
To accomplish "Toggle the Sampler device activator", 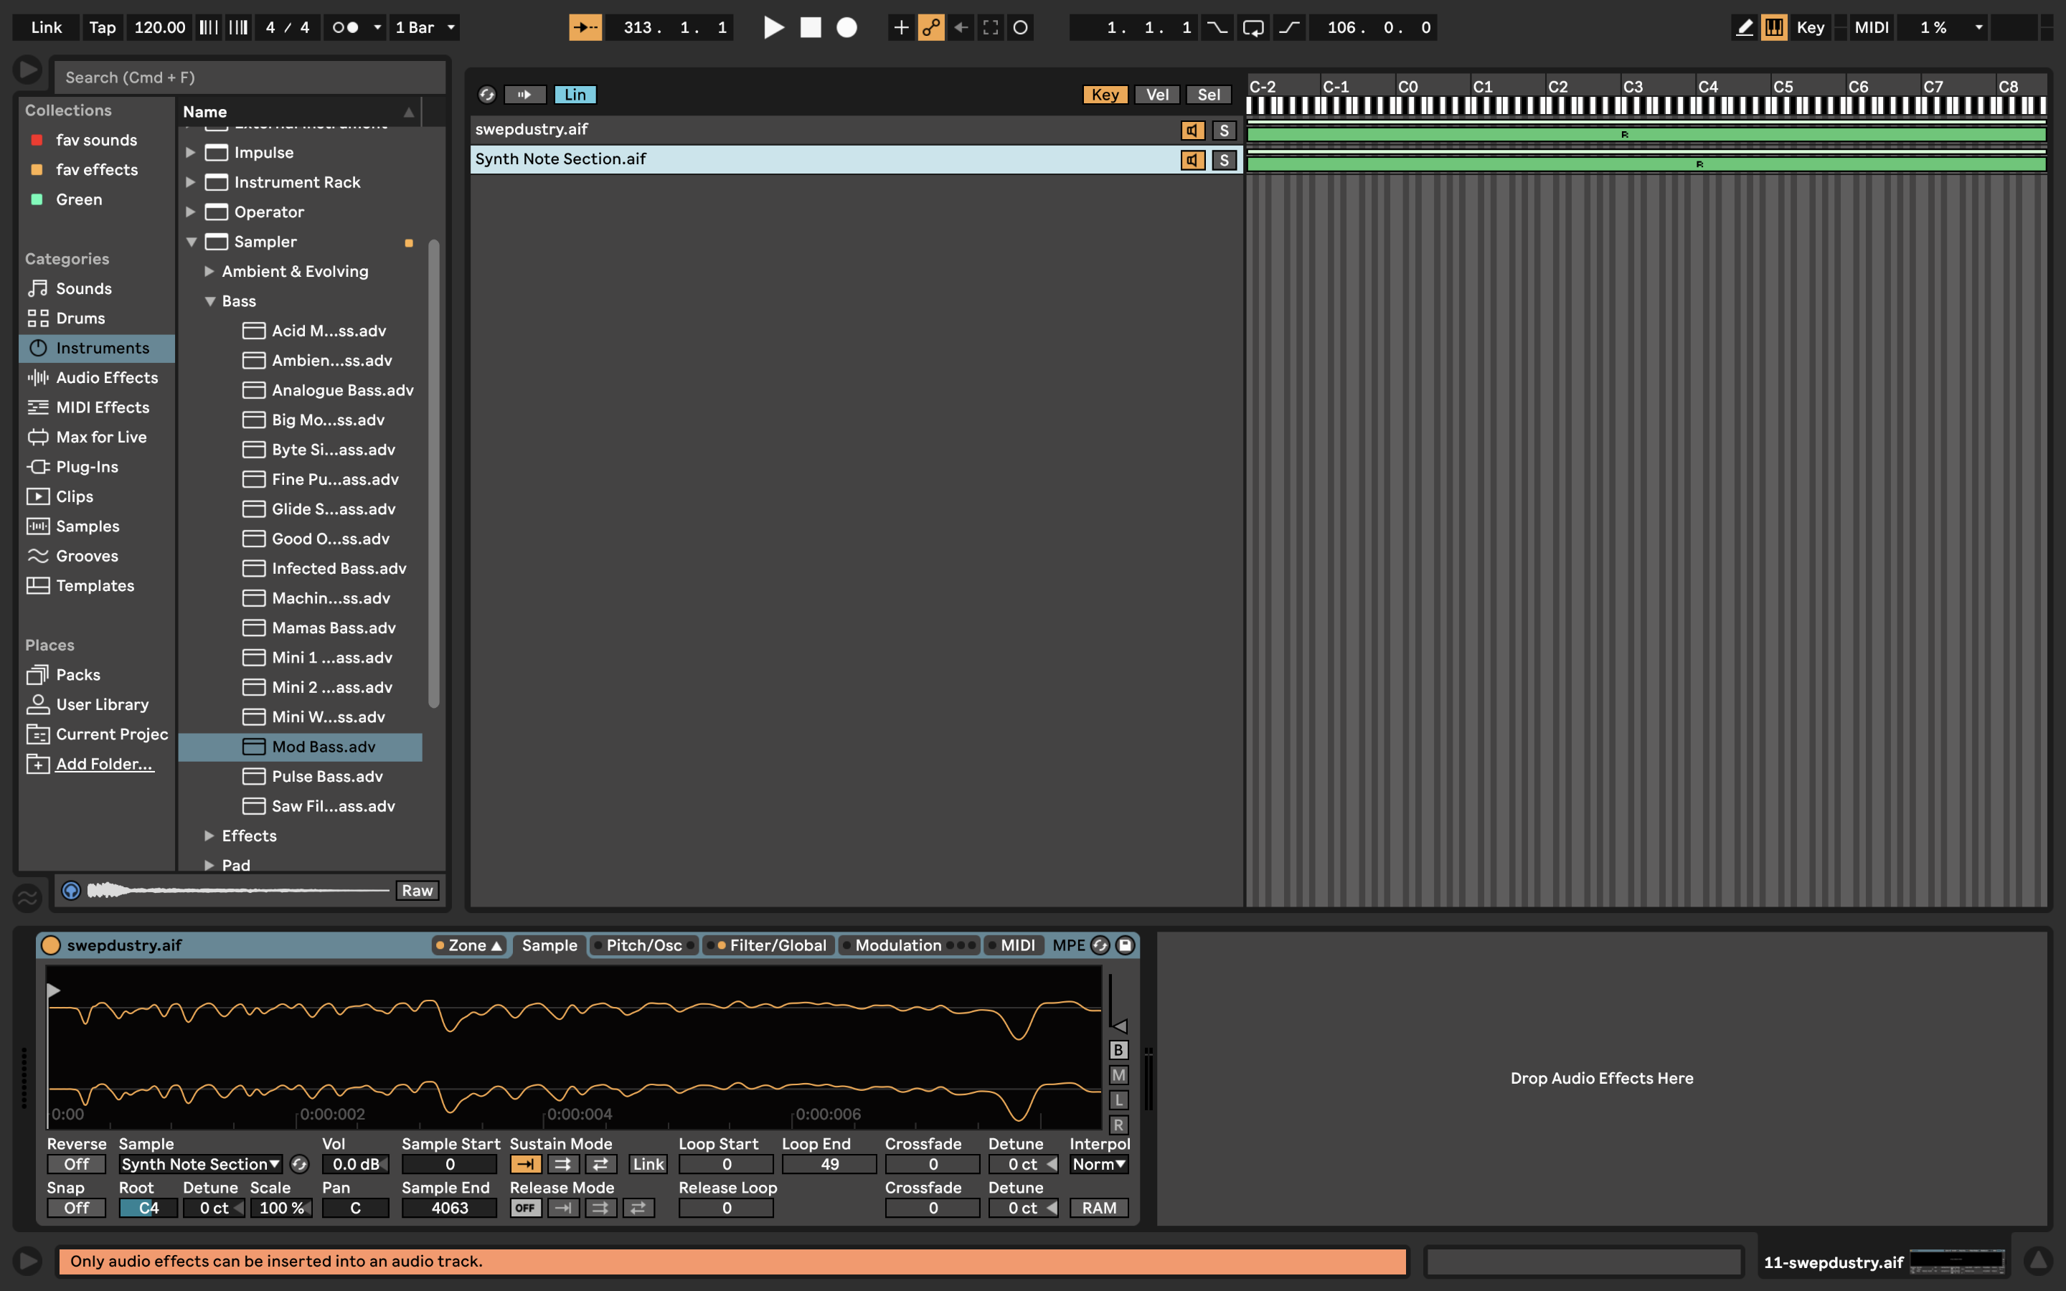I will point(51,945).
